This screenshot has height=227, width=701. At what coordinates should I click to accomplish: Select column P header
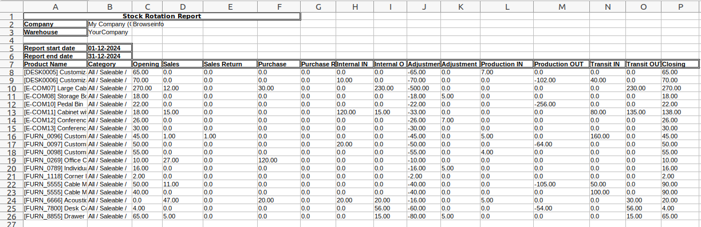[x=680, y=6]
